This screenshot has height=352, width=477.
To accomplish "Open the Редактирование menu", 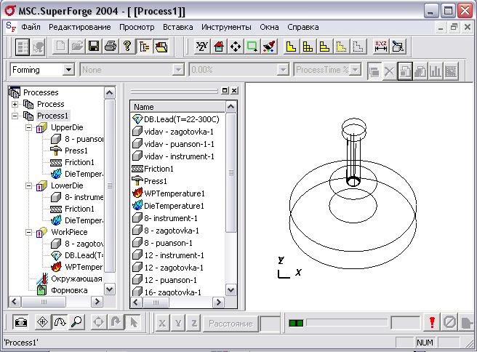I will (x=80, y=27).
